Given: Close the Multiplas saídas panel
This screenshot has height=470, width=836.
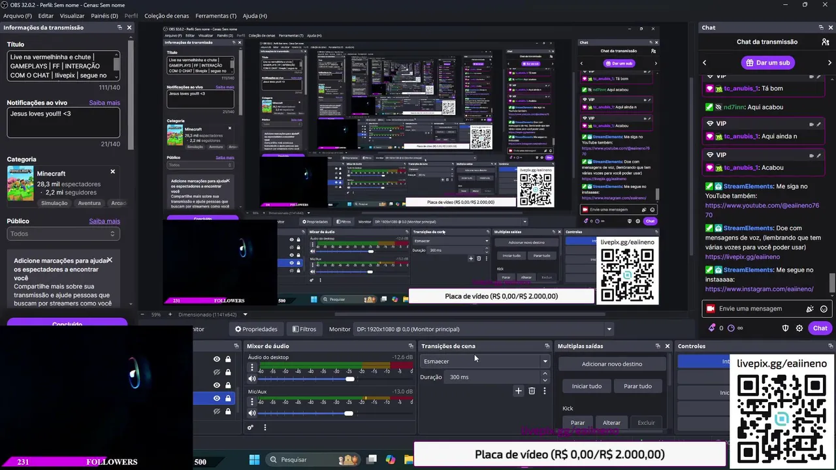Looking at the screenshot, I should click(x=667, y=346).
